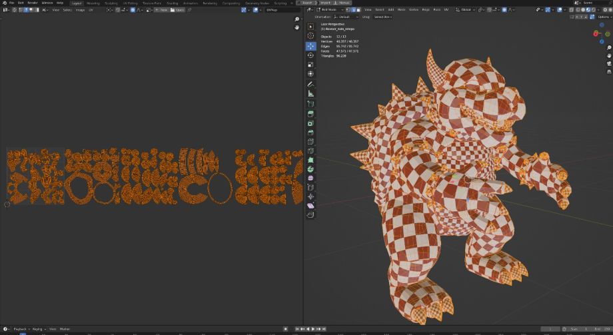The width and height of the screenshot is (613, 335).
Task: Toggle UV sync selection in UV editor
Action: pos(15,10)
